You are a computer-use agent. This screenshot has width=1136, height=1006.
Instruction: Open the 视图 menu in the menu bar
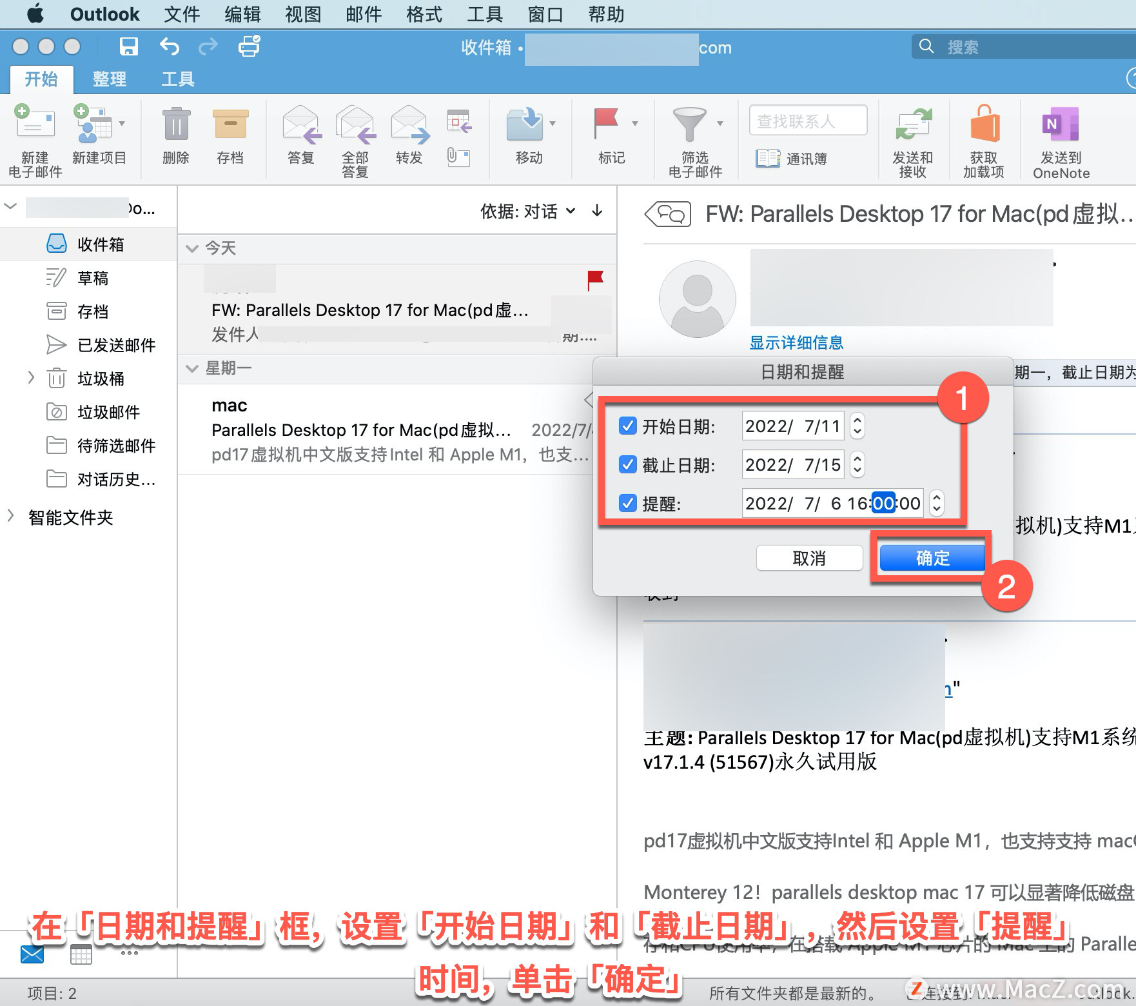303,14
